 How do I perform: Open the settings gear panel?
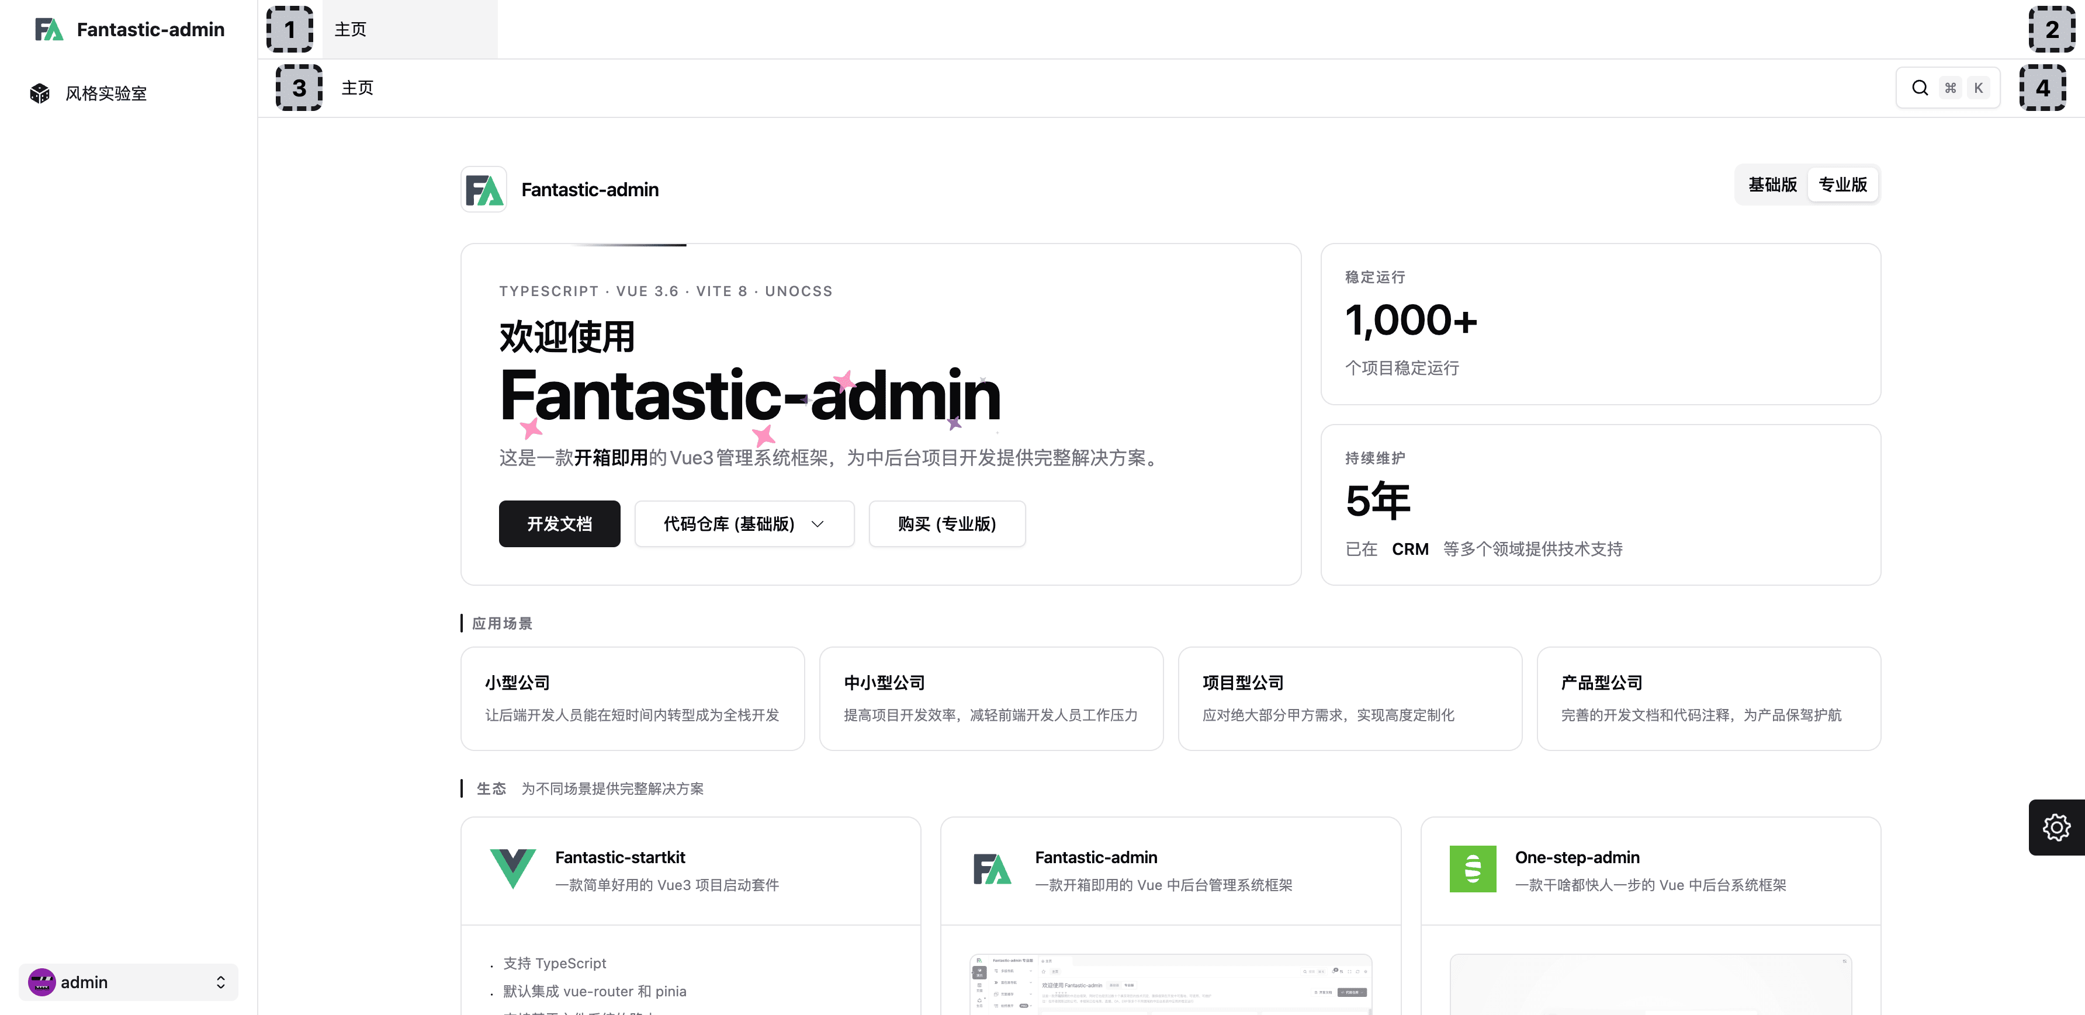pos(2056,826)
